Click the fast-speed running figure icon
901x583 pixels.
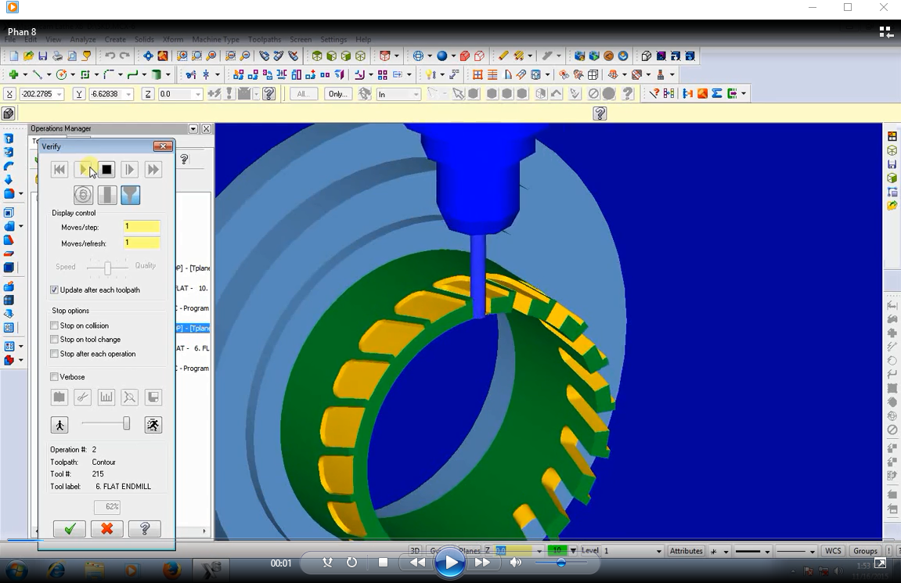point(153,425)
